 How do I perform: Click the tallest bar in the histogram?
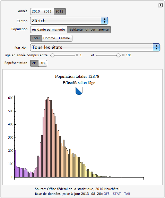(48, 137)
